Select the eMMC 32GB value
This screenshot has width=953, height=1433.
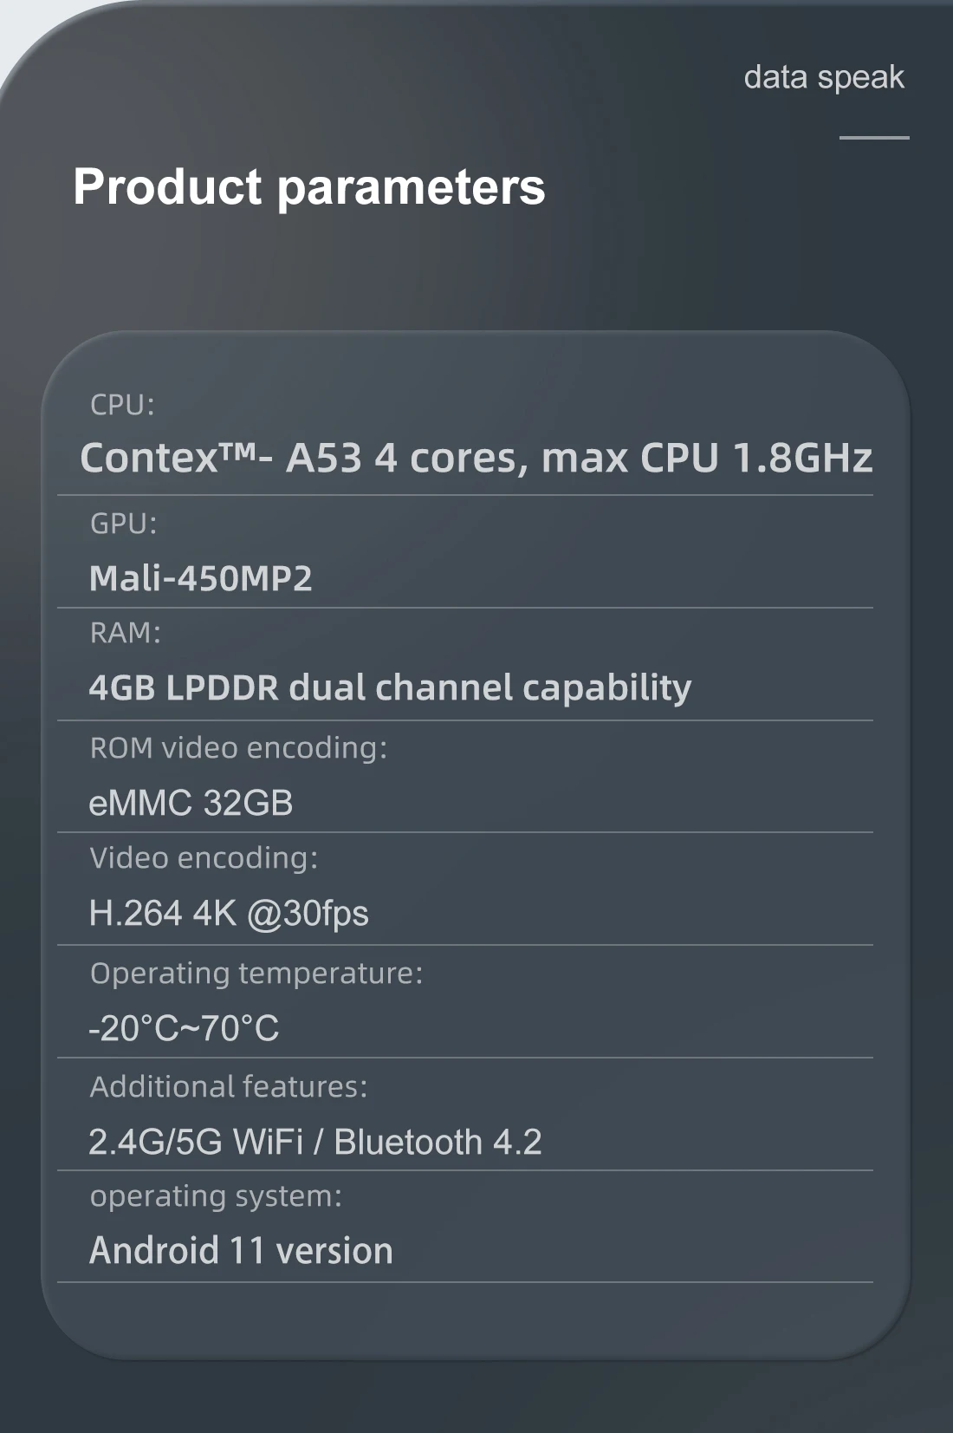click(191, 803)
